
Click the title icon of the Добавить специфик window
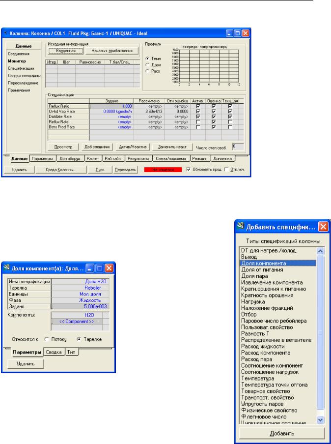click(x=241, y=226)
